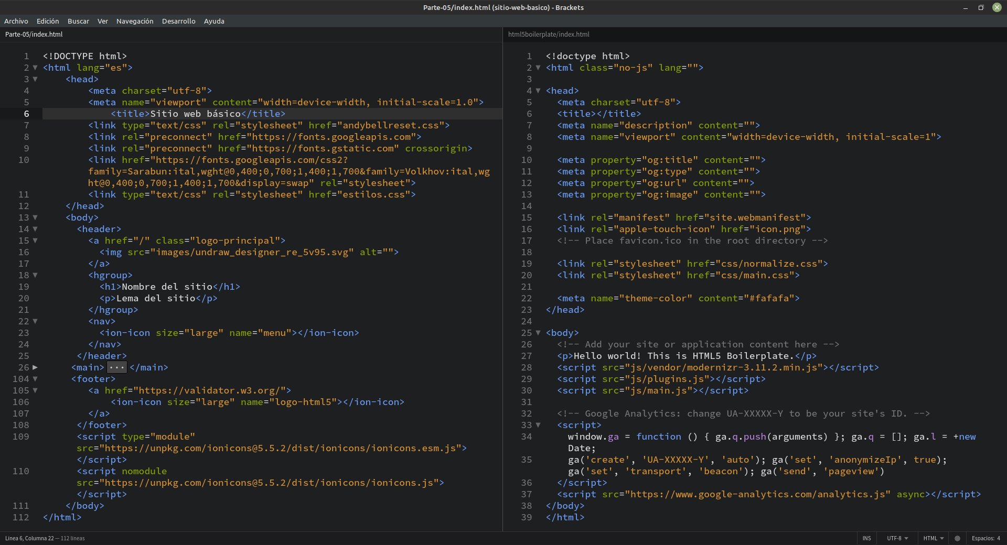Screen dimensions: 1007x545
Task: Click the folded-code ellipsis marker inside main
Action: coord(117,367)
